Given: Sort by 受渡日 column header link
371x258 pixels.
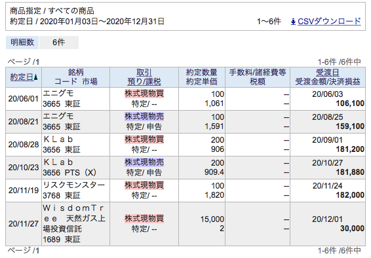Looking at the screenshot, I should 328,73.
